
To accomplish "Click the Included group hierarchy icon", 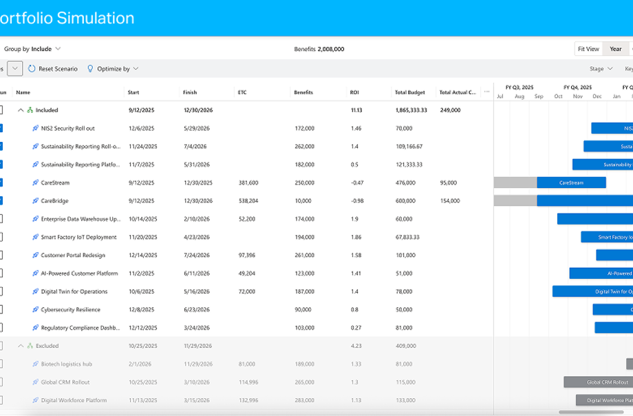I will [x=30, y=110].
